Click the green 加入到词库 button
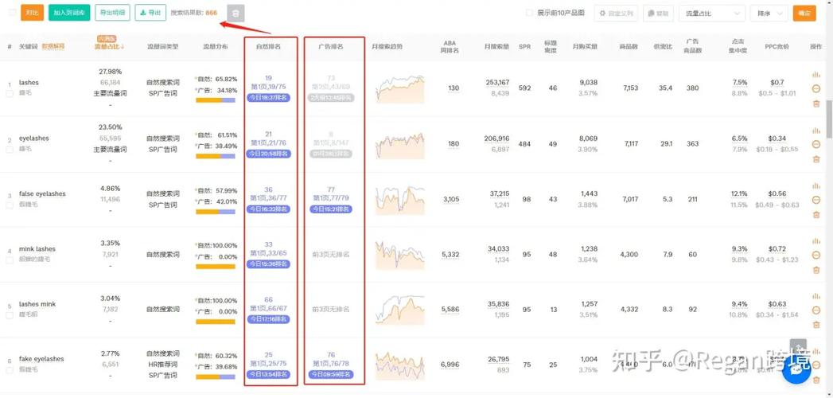This screenshot has width=833, height=398. tap(69, 14)
